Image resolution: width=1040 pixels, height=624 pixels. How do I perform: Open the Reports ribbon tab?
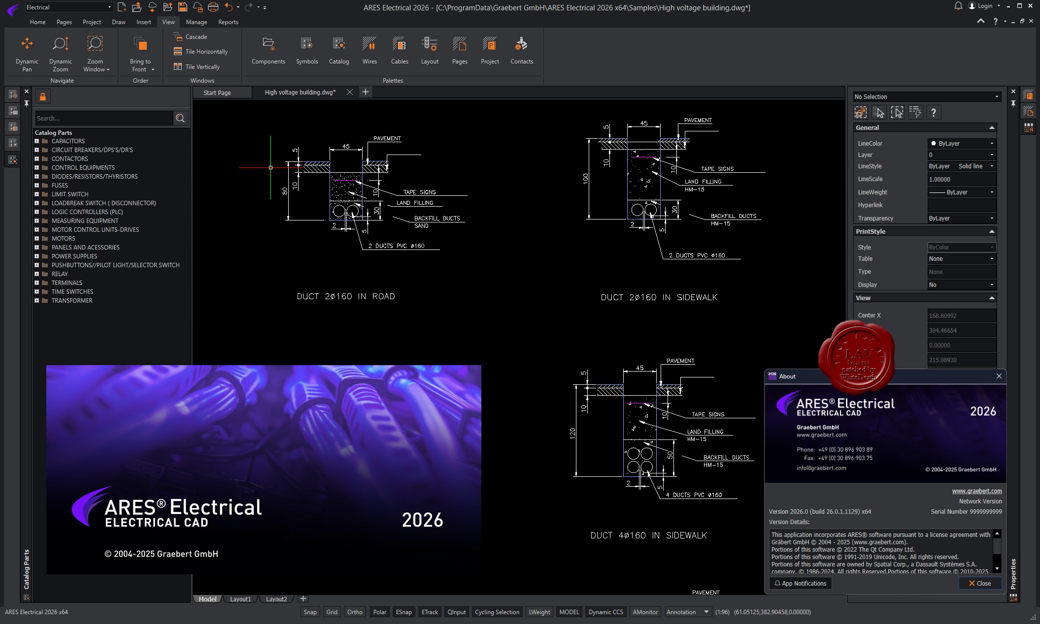pos(228,22)
